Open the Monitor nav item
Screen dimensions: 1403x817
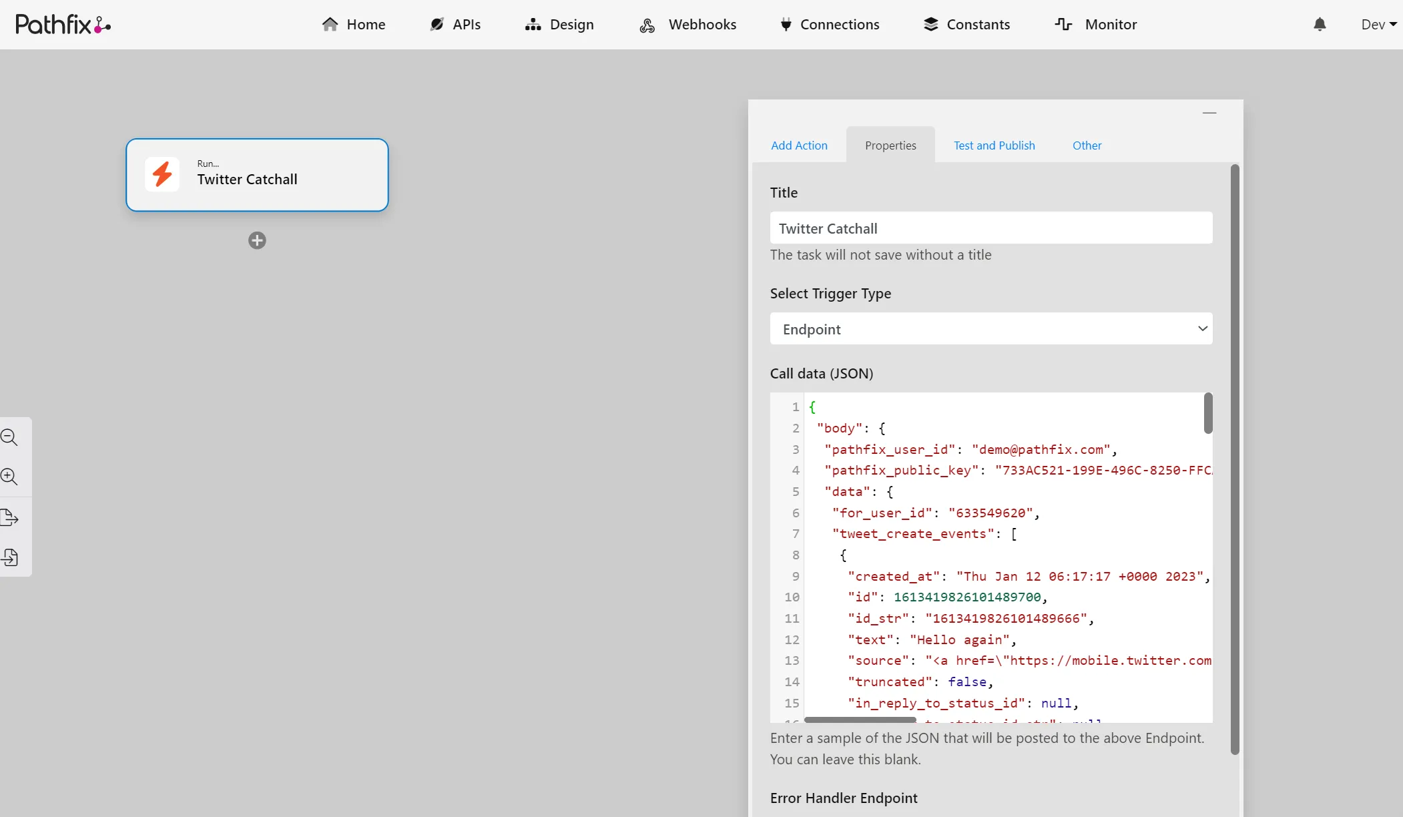(1096, 25)
